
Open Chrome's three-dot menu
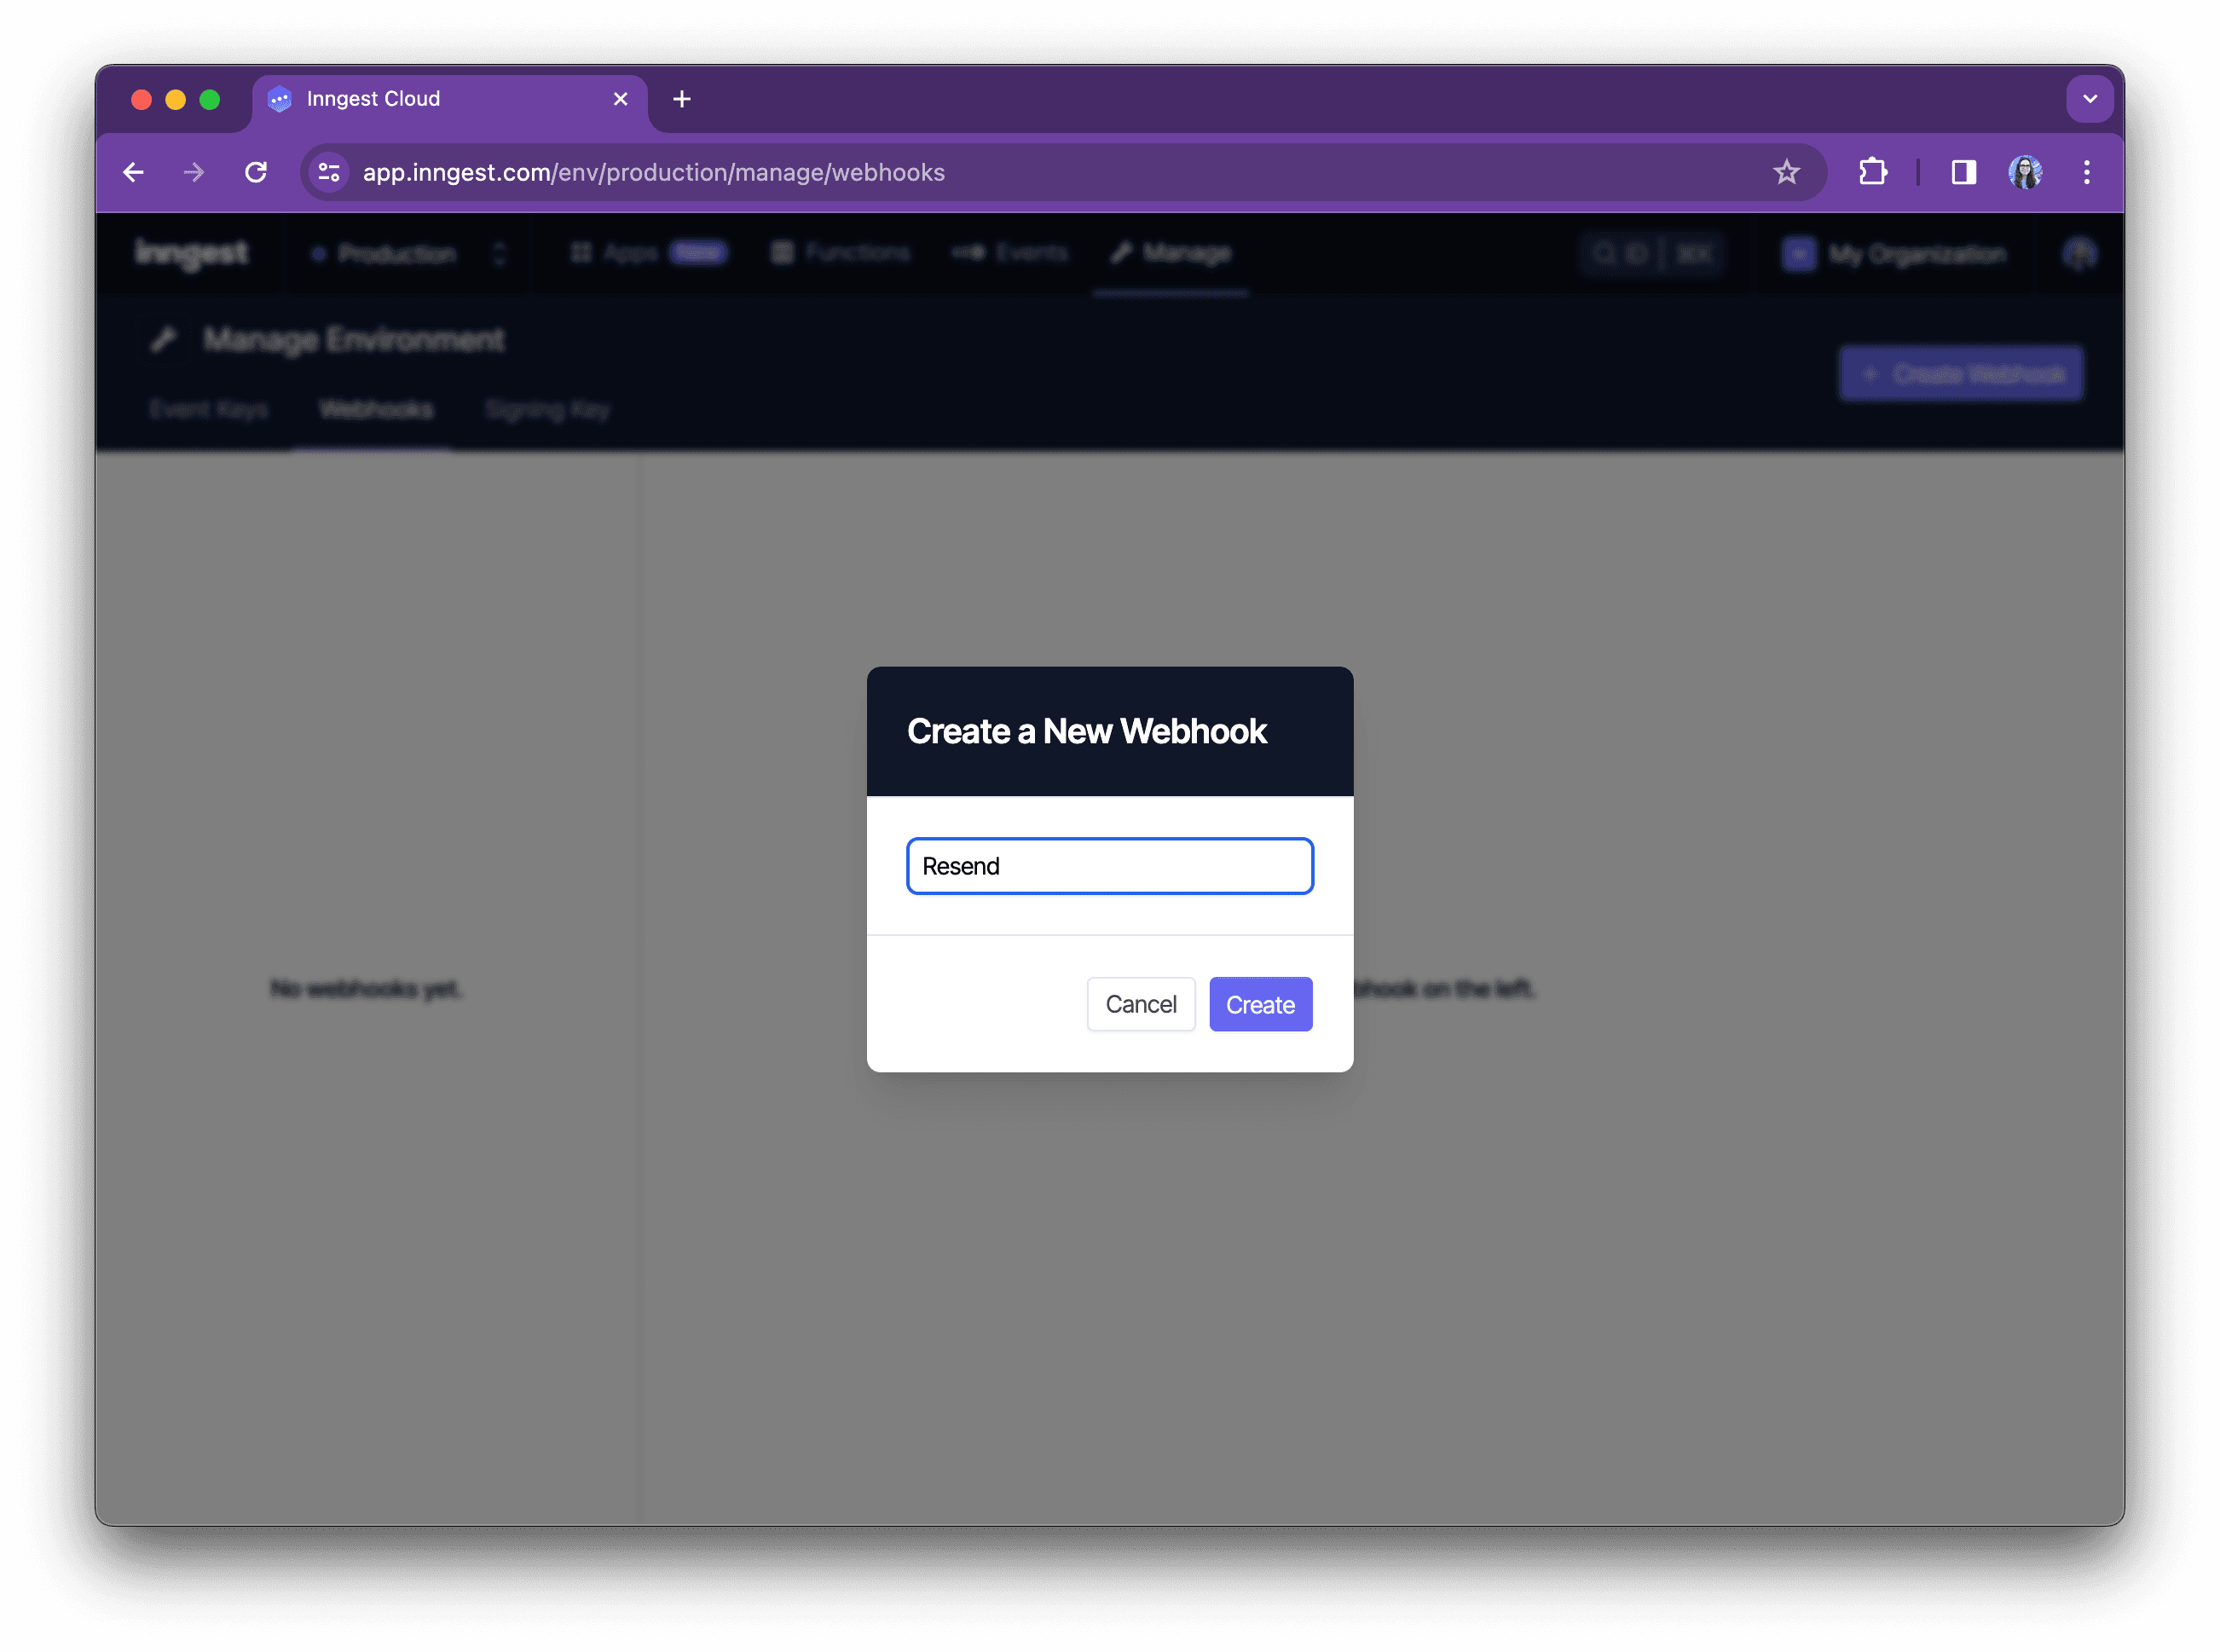point(2087,172)
